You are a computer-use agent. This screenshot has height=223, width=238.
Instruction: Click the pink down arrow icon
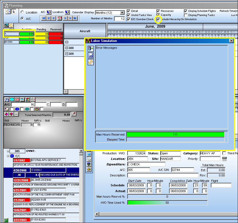[x=7, y=114]
